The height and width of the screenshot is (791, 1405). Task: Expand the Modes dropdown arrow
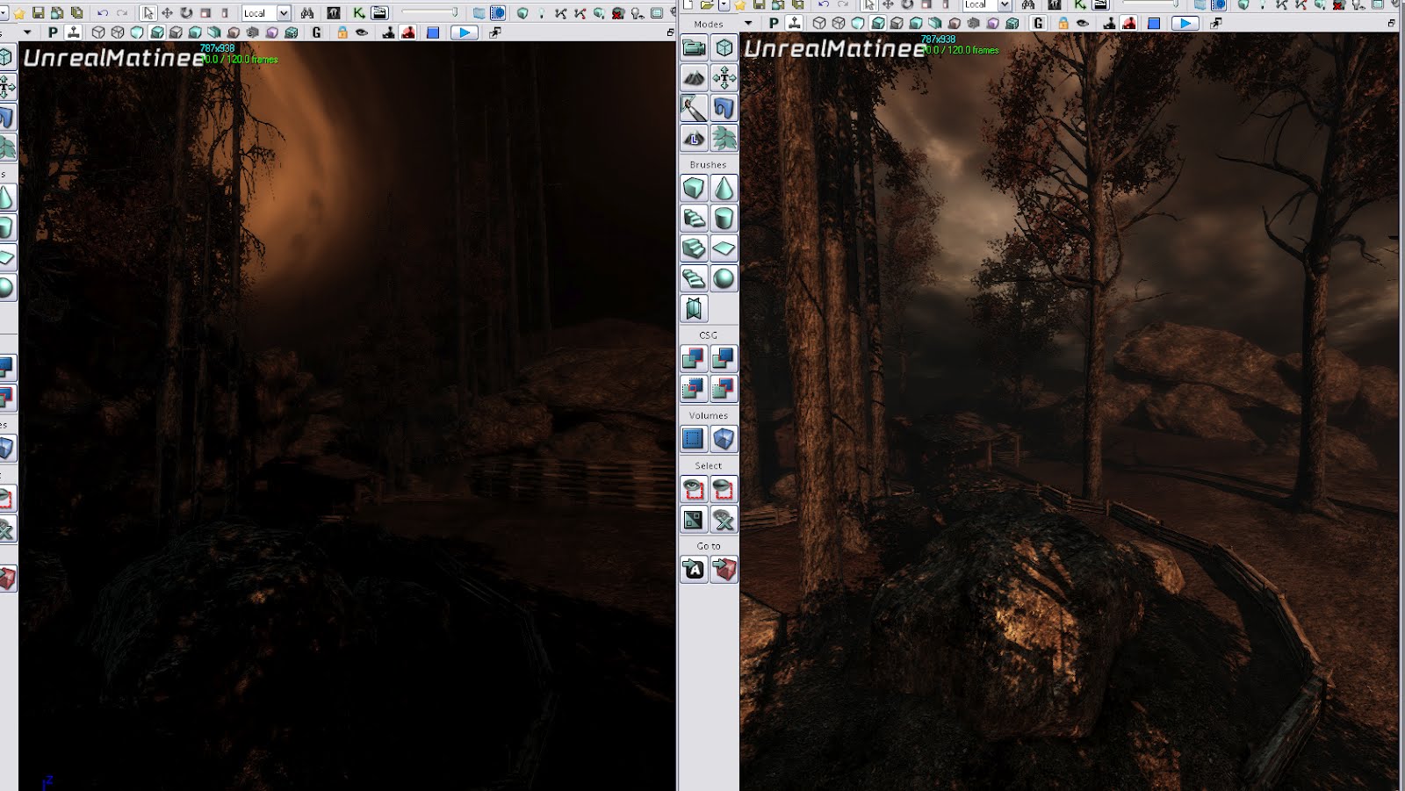coord(748,24)
